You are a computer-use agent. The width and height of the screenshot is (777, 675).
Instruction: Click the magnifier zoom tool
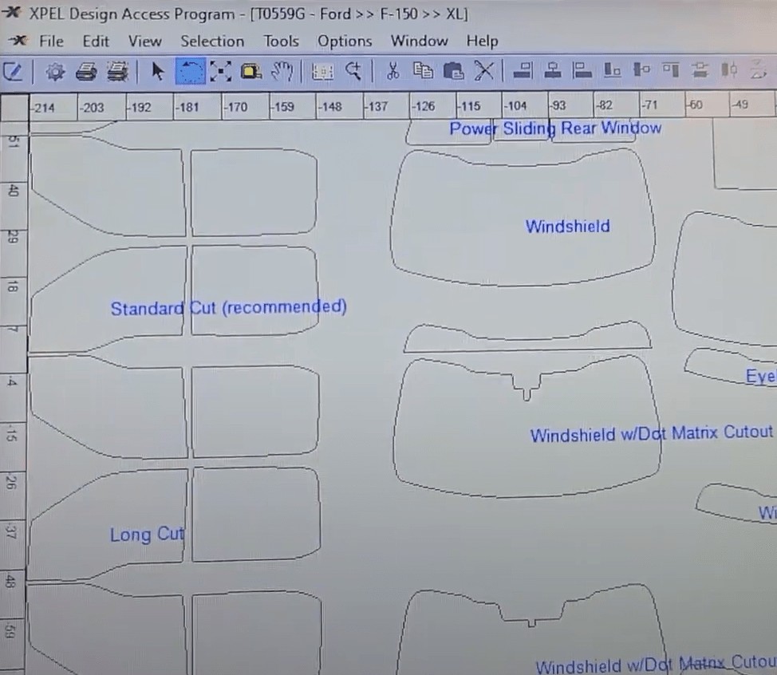pos(353,72)
